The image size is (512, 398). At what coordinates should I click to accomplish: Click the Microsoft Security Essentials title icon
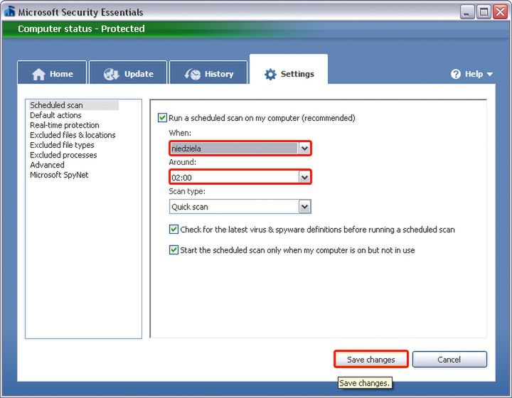10,11
